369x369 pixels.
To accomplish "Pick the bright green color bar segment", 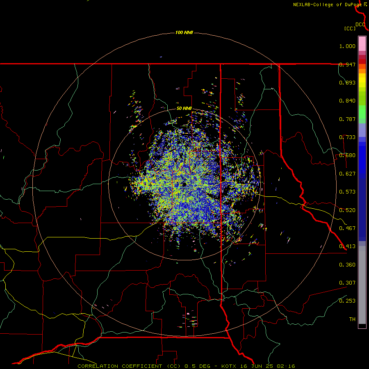I will coord(362,112).
